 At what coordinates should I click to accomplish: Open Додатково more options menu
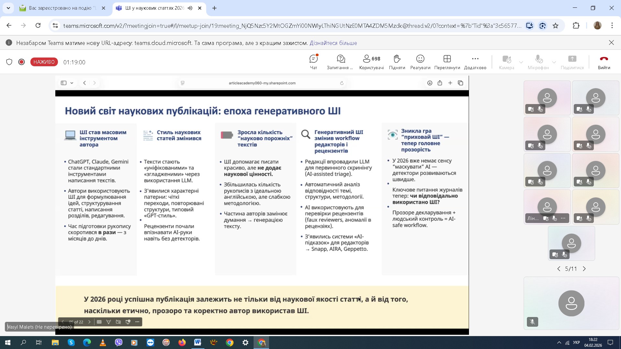tap(475, 59)
